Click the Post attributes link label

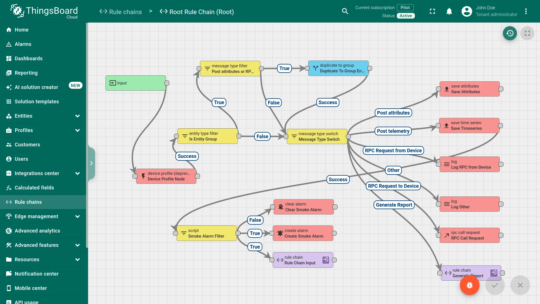pos(393,113)
